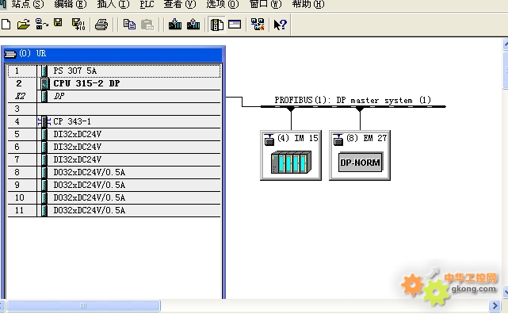
Task: Open the 插入(I) menu
Action: pyautogui.click(x=113, y=4)
